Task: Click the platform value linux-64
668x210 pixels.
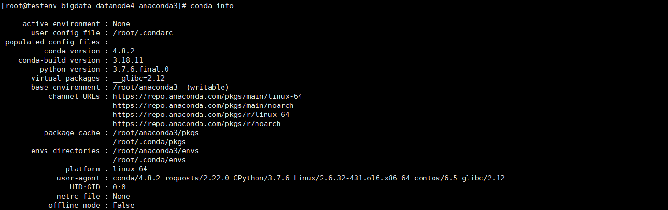Action: pyautogui.click(x=130, y=169)
